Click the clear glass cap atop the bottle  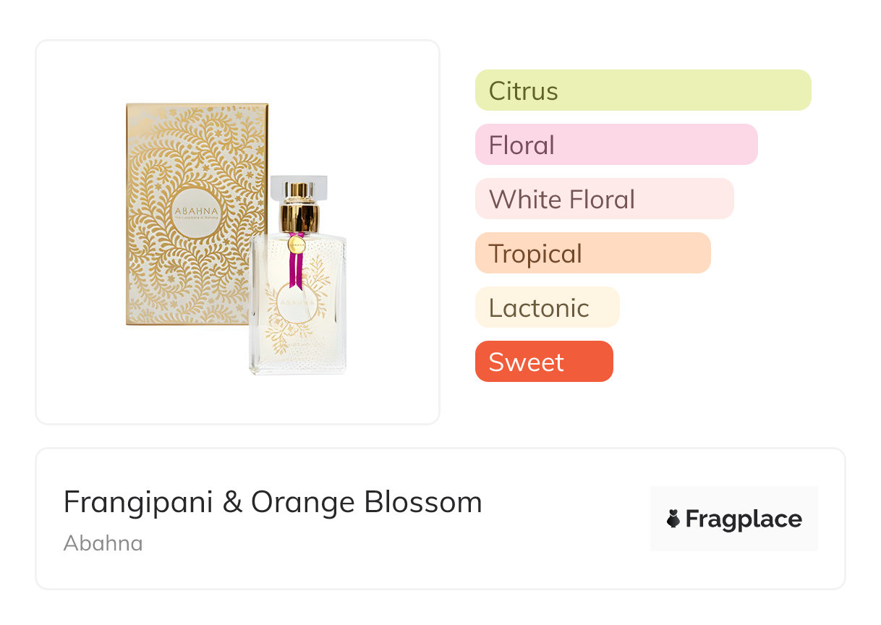coord(299,187)
